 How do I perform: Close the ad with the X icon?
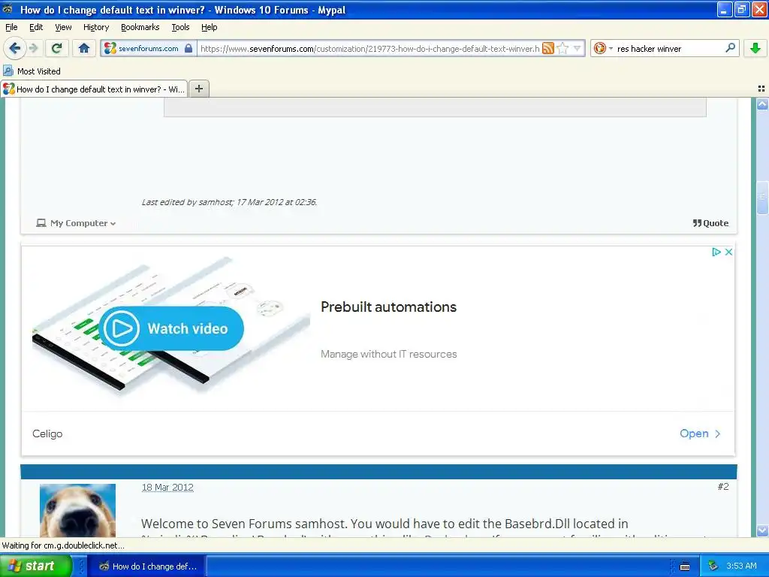tap(728, 252)
